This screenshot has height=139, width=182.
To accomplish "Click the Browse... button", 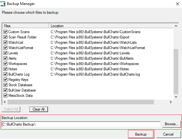I will [172, 124].
